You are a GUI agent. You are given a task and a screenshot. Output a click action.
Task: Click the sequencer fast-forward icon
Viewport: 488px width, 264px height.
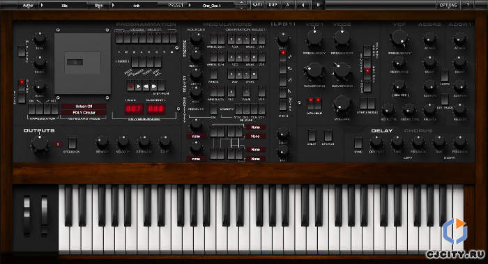[x=153, y=86]
